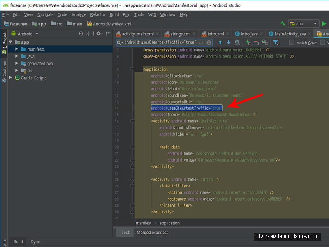Click the scroll-from-source target icon
Image resolution: width=329 pixels, height=247 pixels.
coord(81,34)
